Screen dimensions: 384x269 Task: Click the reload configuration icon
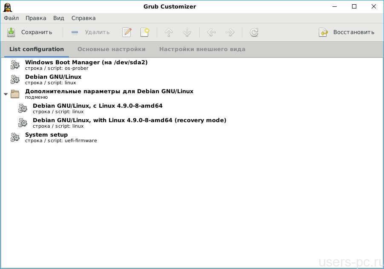(x=254, y=32)
